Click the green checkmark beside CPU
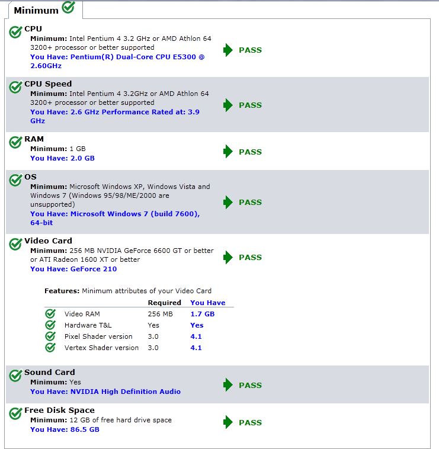The image size is (439, 449). coord(16,31)
